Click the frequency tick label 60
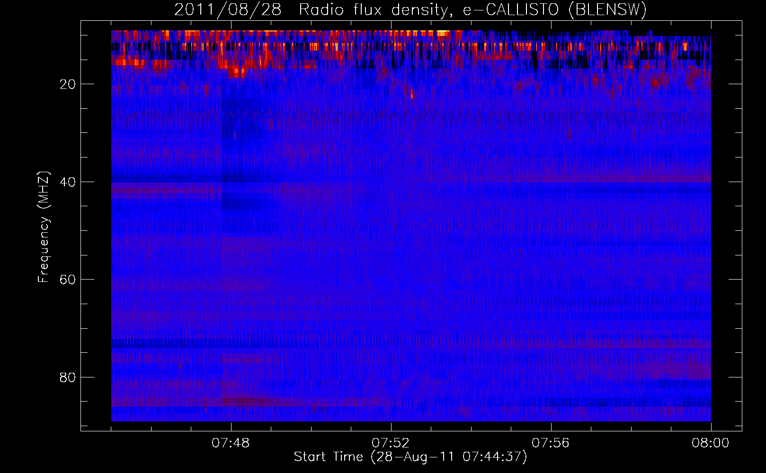 pyautogui.click(x=68, y=280)
